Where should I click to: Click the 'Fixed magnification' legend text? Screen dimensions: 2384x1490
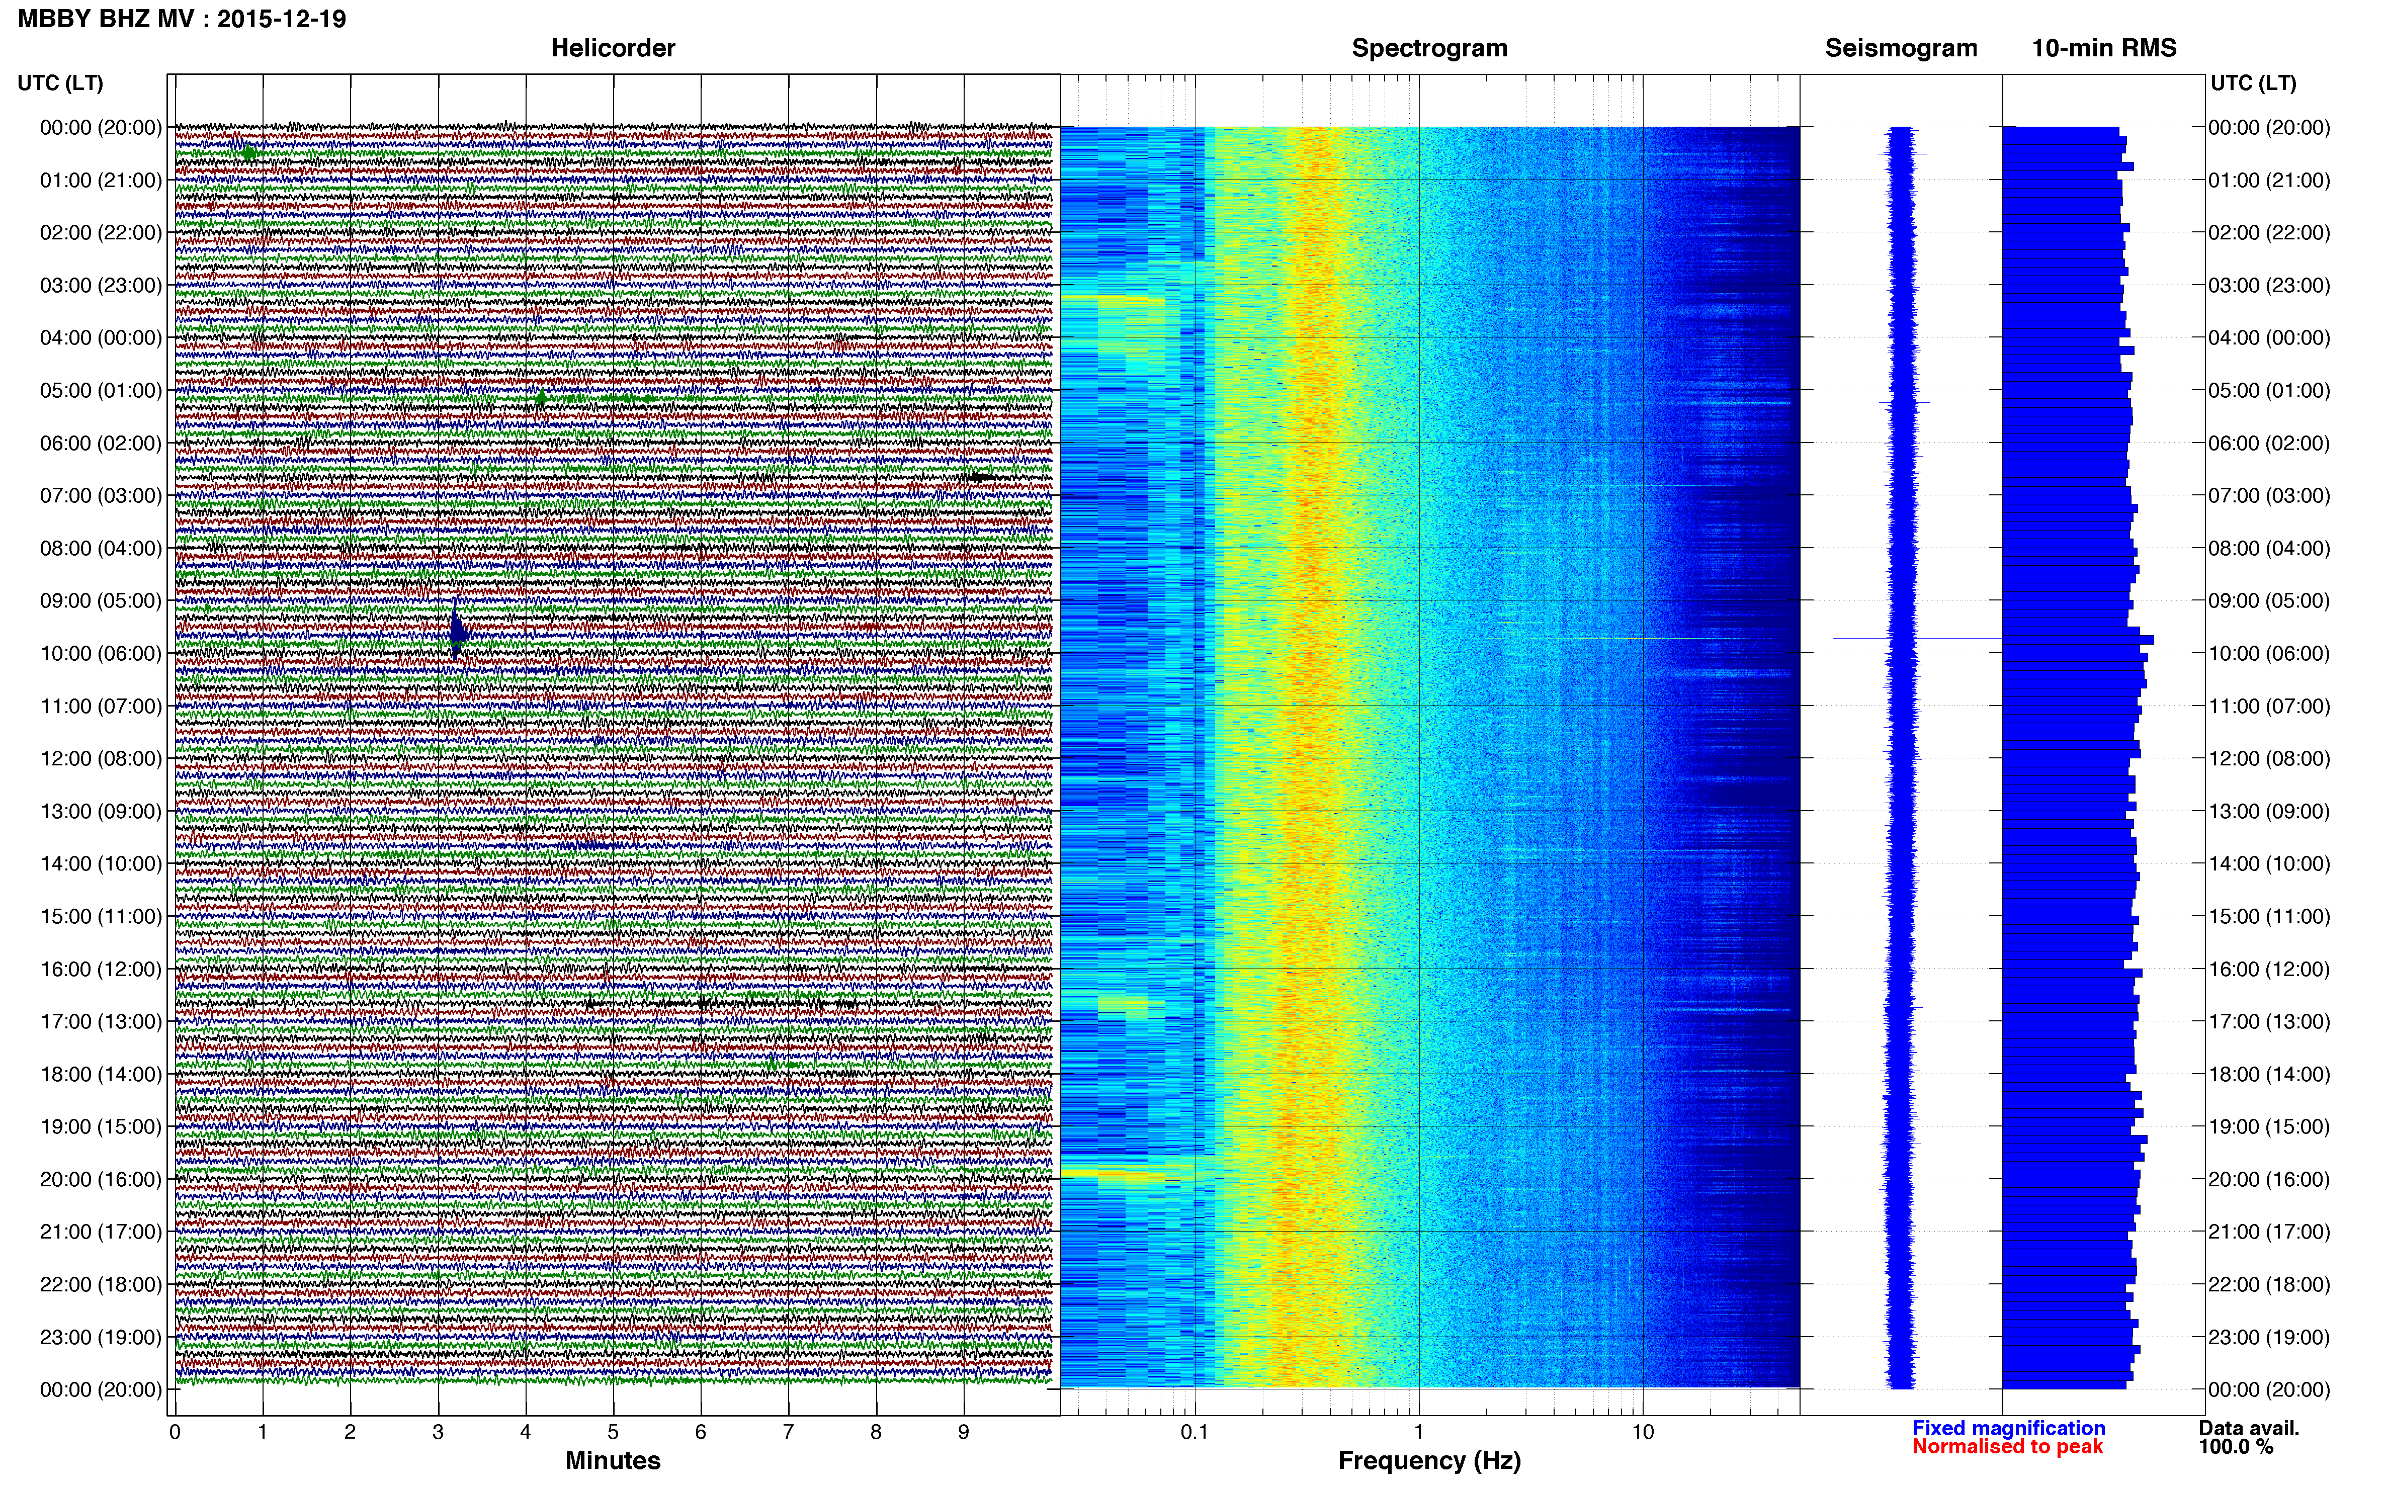tap(2008, 1428)
